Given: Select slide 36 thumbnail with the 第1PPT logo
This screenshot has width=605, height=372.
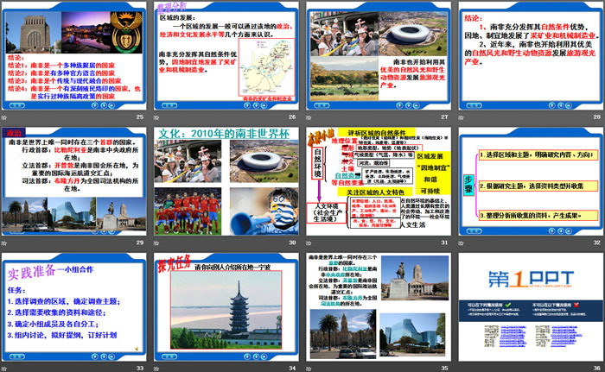Looking at the screenshot, I should pyautogui.click(x=531, y=307).
